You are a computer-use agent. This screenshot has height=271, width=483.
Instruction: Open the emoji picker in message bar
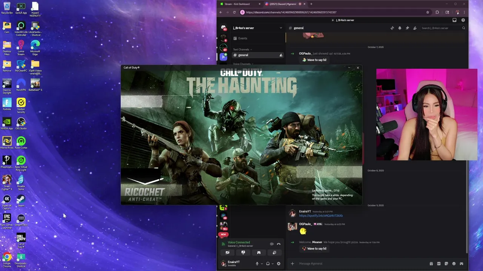coord(454,263)
